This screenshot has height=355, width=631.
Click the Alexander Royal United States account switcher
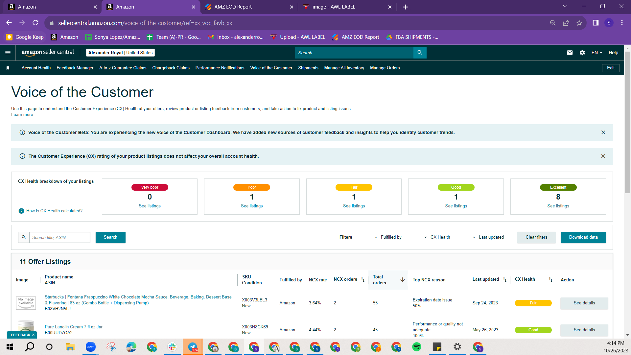point(120,53)
